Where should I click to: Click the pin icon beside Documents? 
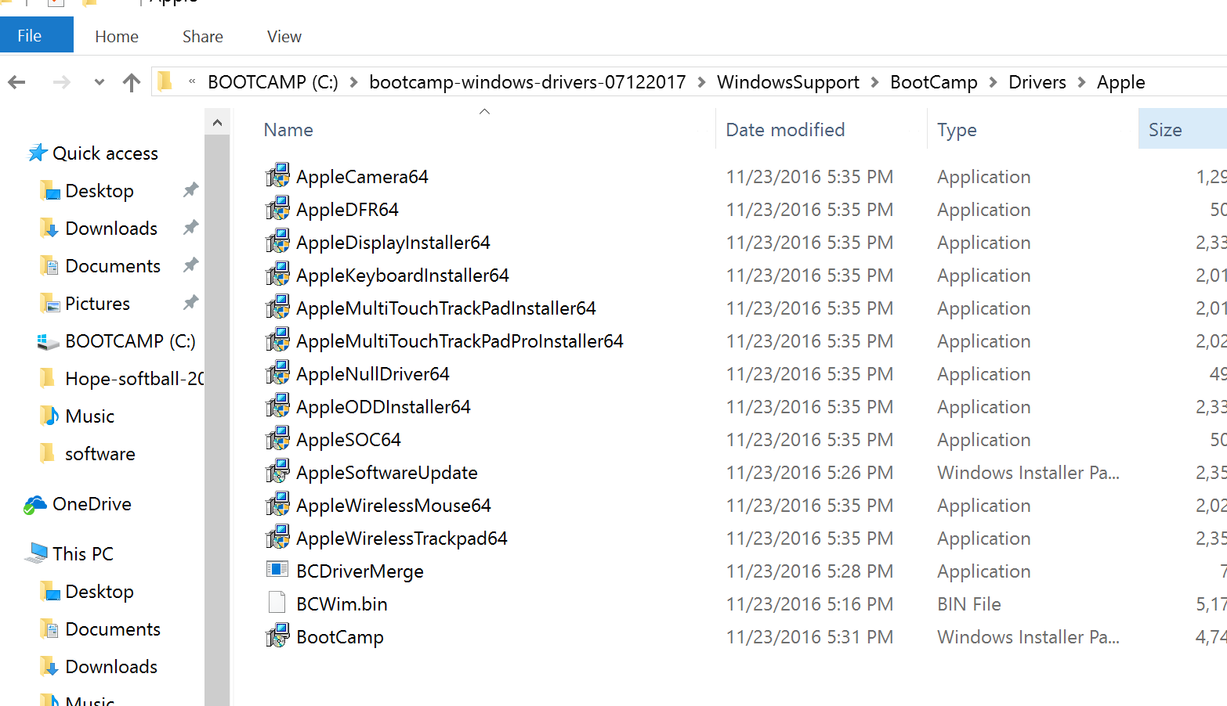190,265
